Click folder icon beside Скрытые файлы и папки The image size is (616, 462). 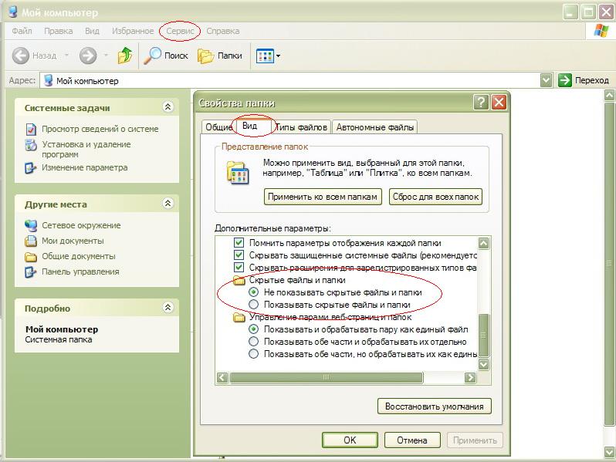pyautogui.click(x=239, y=280)
